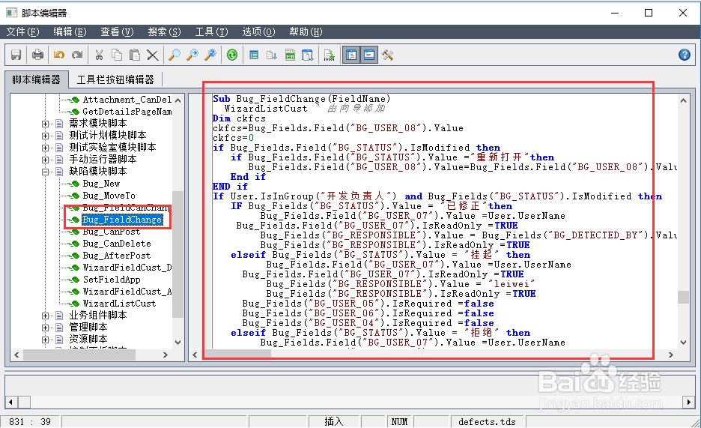Click the Redo arrow icon
Image resolution: width=701 pixels, height=428 pixels.
pos(77,55)
